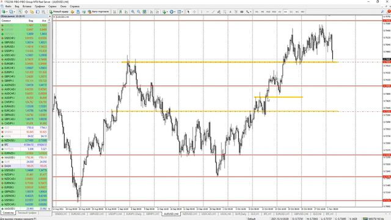
Task: Select BTC row in Market Watch
Action: (24, 145)
